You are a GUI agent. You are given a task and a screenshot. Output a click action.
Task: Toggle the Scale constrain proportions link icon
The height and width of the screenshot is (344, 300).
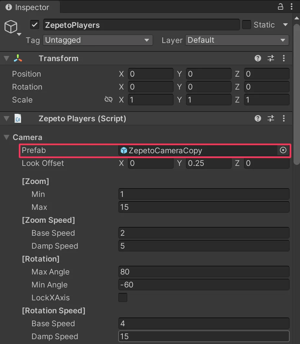coord(108,99)
